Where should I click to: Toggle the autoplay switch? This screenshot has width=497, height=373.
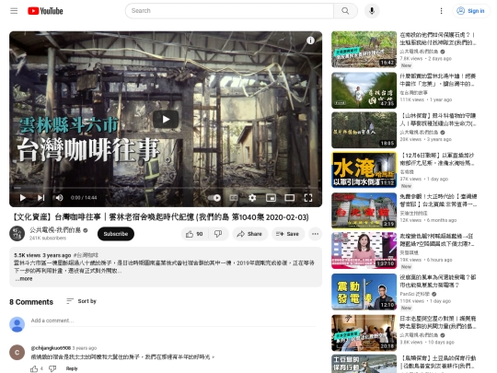pos(214,198)
